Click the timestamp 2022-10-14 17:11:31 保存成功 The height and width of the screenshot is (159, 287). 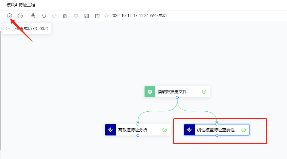[138, 15]
